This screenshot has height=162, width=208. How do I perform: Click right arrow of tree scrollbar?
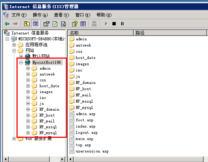click(62, 159)
